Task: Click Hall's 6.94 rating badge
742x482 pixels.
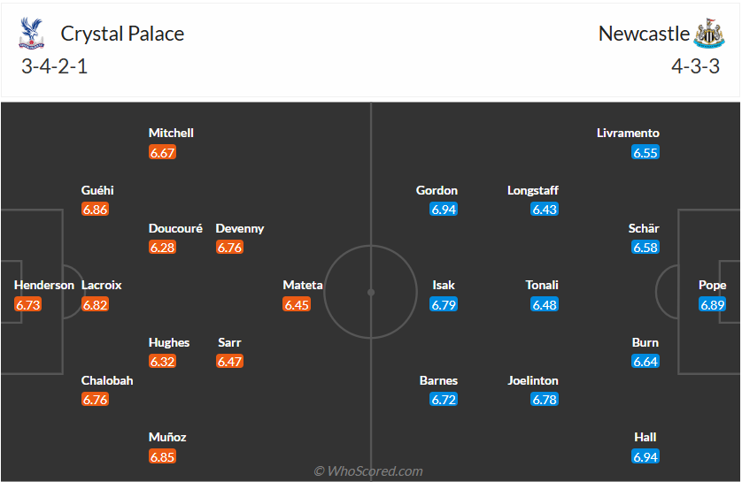Action: (x=645, y=456)
